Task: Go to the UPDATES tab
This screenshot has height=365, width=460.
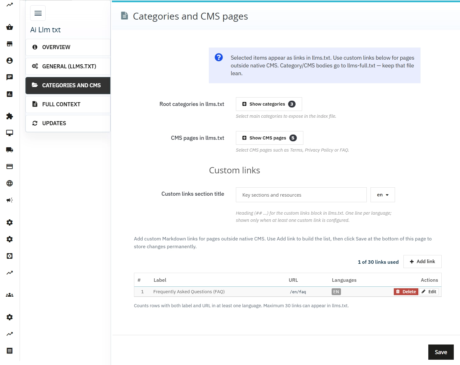Action: click(x=68, y=123)
